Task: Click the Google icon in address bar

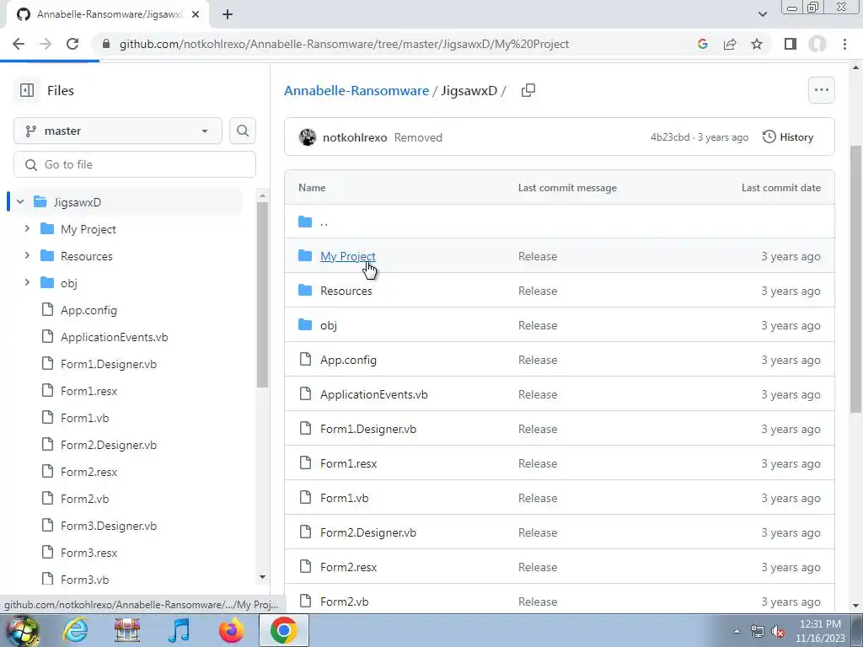Action: [x=703, y=44]
